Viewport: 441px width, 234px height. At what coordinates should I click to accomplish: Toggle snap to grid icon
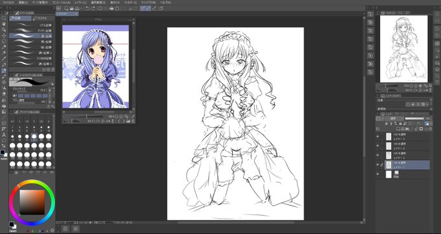pos(154,8)
